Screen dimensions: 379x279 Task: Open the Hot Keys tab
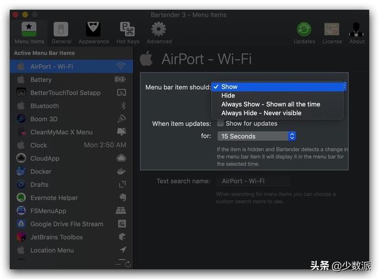pyautogui.click(x=128, y=33)
